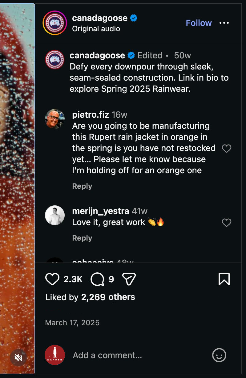246x378 pixels.
Task: Share post using paper plane icon
Action: pos(129,279)
